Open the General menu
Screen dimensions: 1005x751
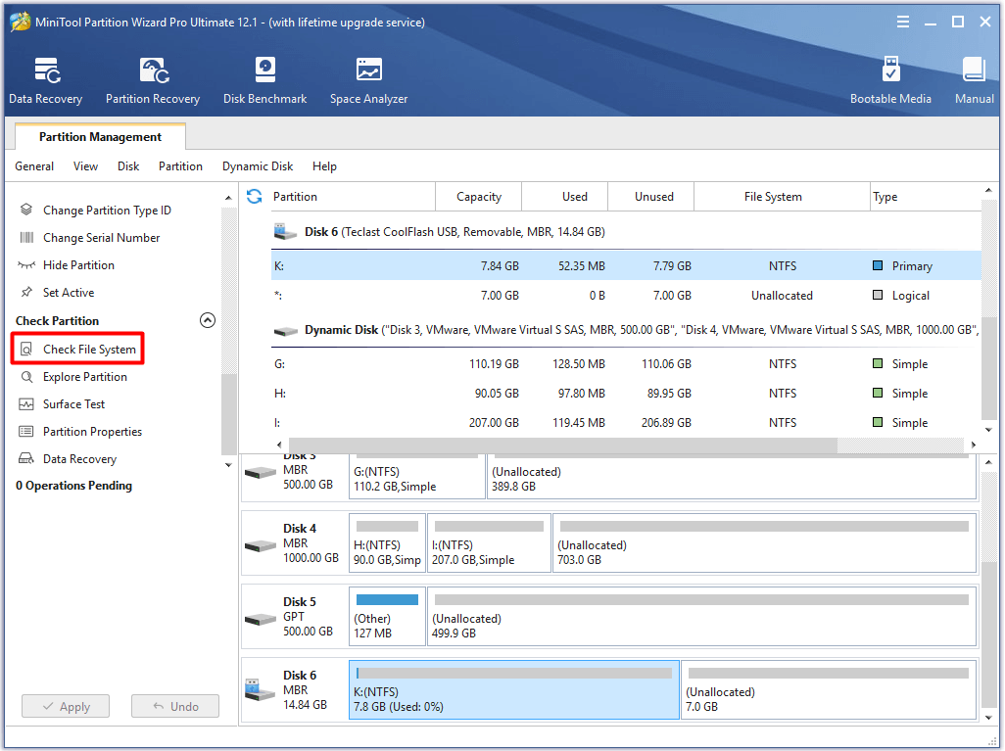coord(34,165)
